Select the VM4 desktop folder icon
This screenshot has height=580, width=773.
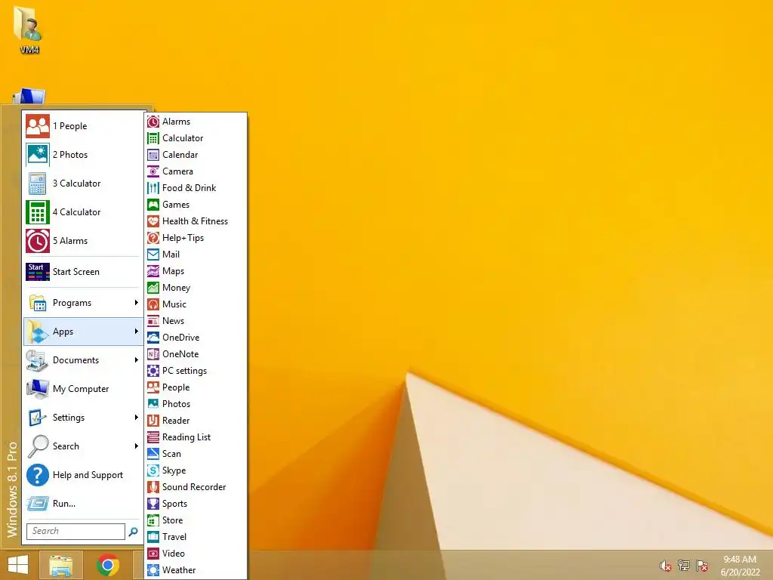[29, 30]
